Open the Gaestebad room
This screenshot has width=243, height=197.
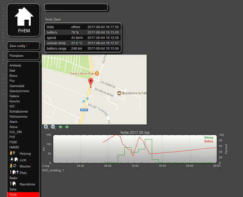click(17, 86)
